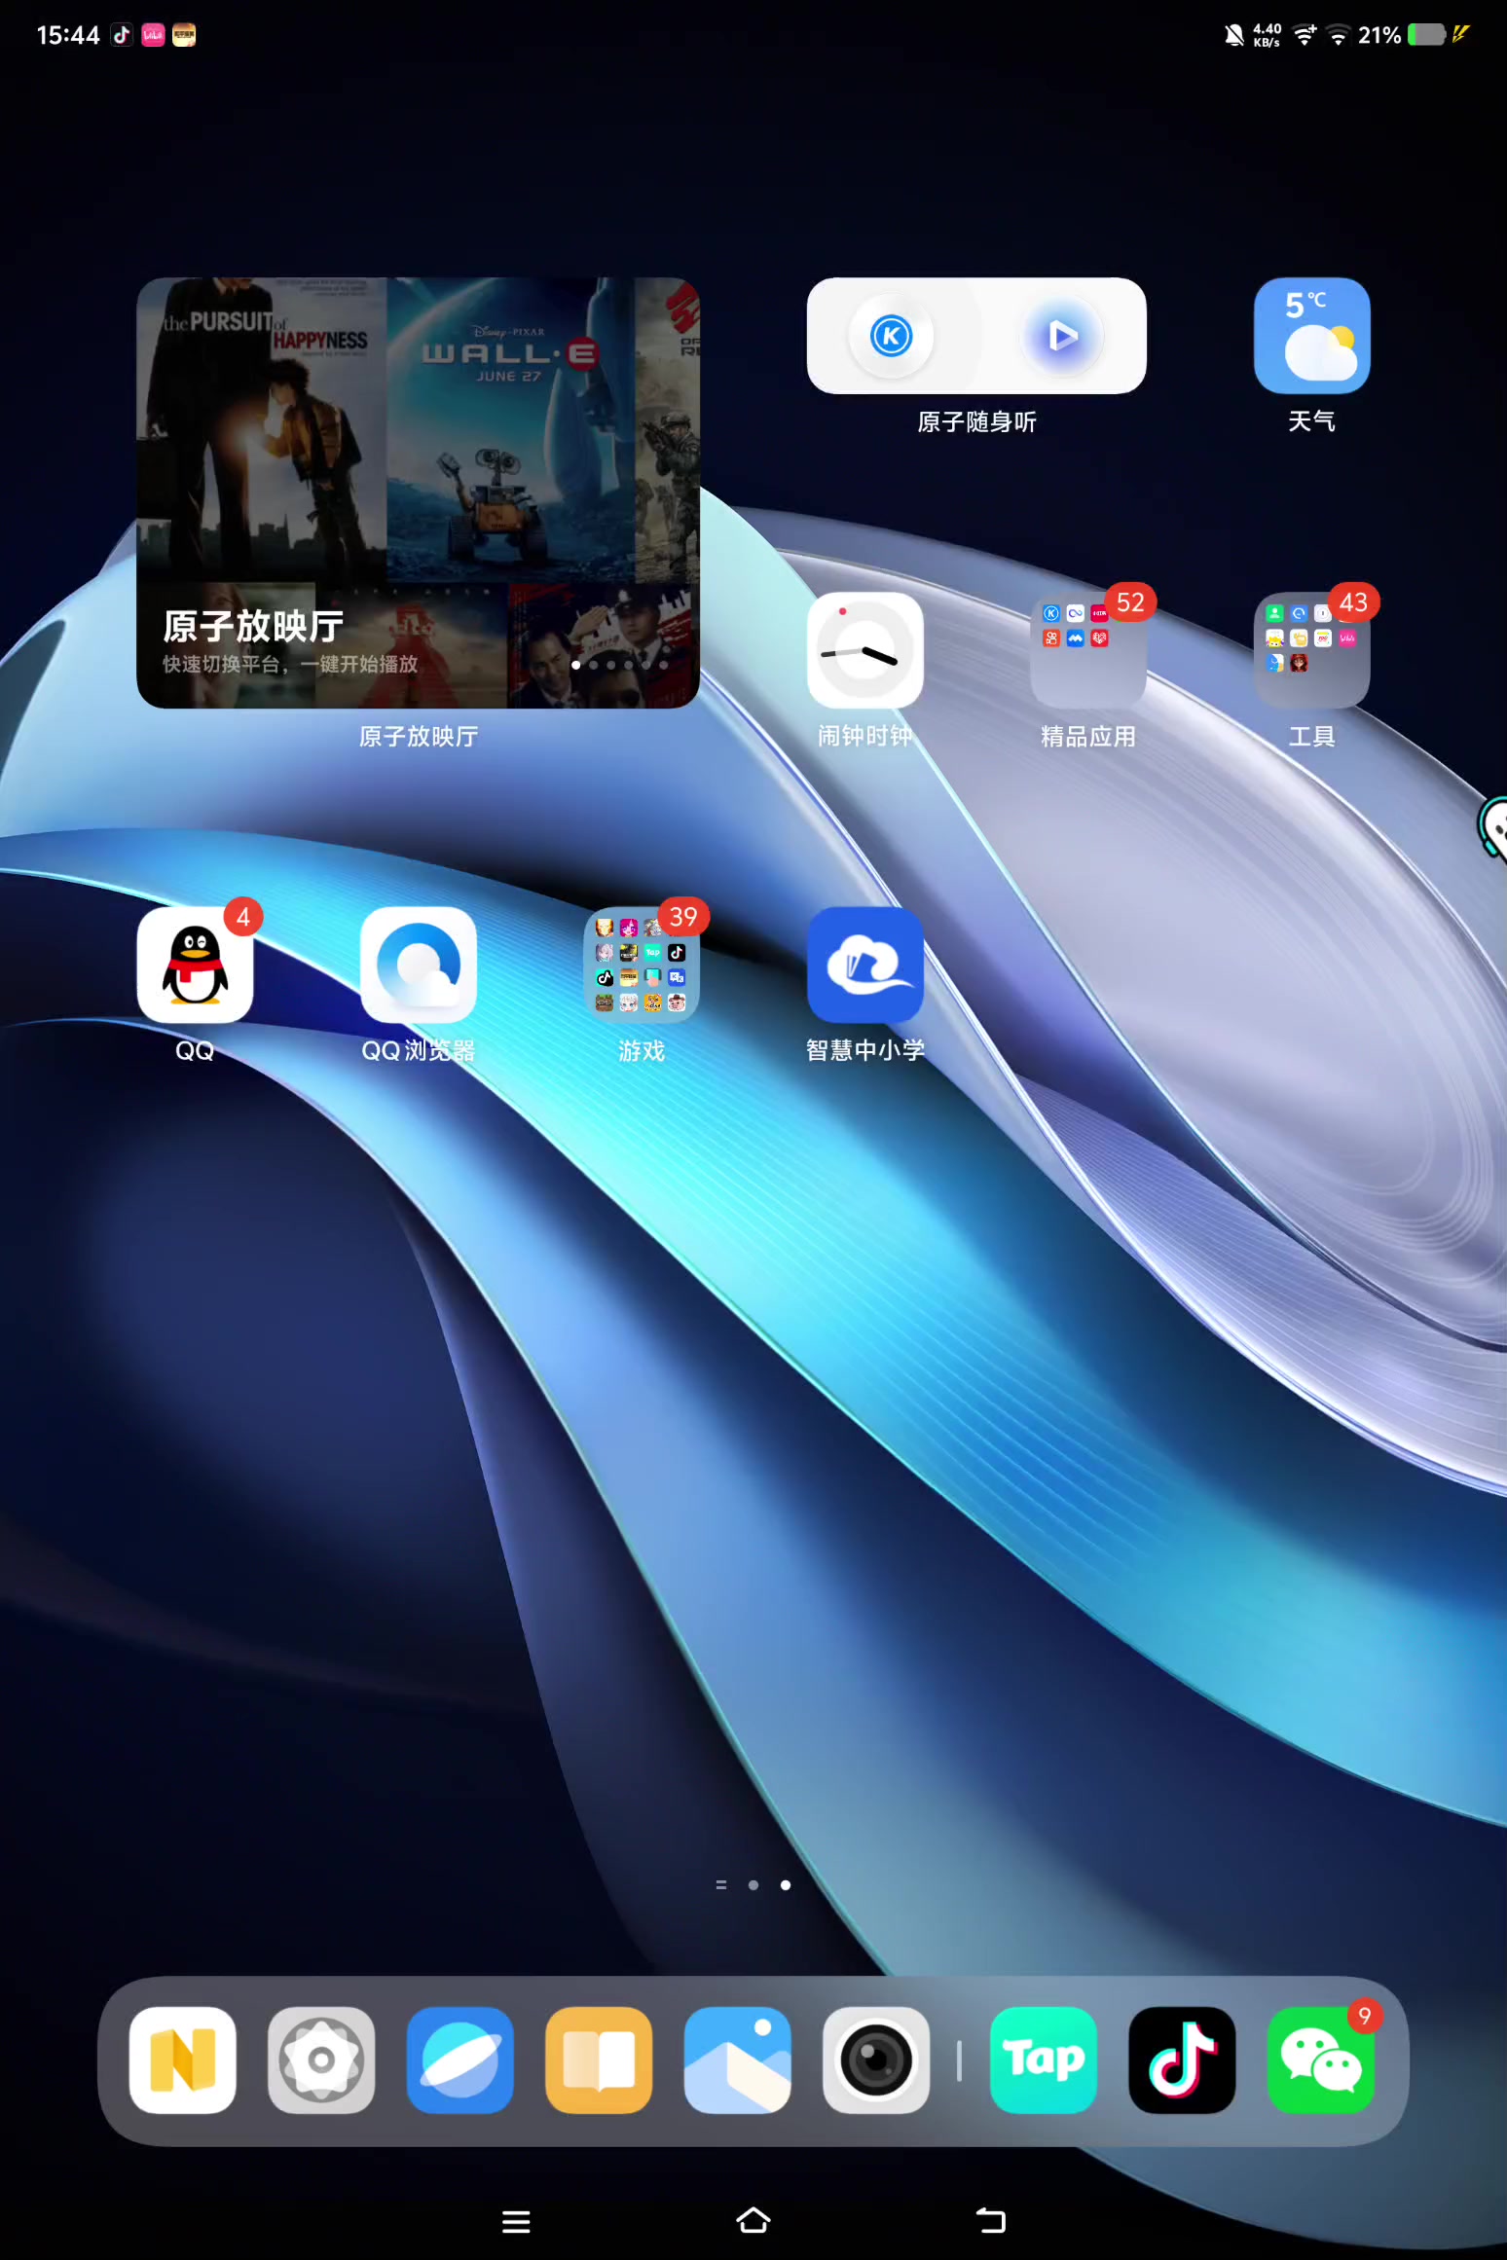Open the WALL-E poster in 原子放映厅
The width and height of the screenshot is (1507, 2260).
point(509,428)
